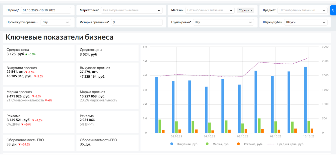The height and width of the screenshot is (155, 336).
Task: Open the Штуки/Рубли dropdown
Action: pos(306,22)
